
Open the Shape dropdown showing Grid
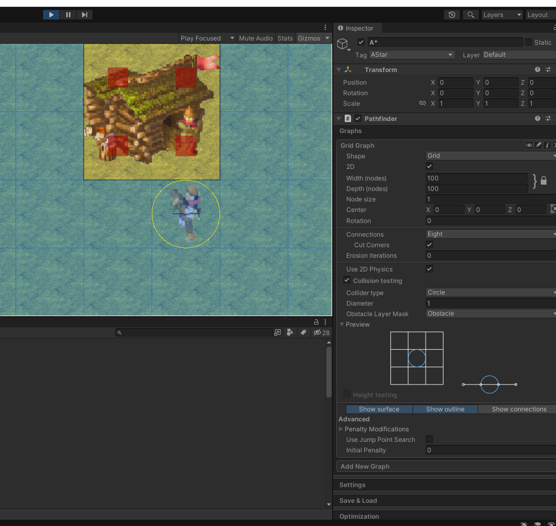pyautogui.click(x=491, y=156)
